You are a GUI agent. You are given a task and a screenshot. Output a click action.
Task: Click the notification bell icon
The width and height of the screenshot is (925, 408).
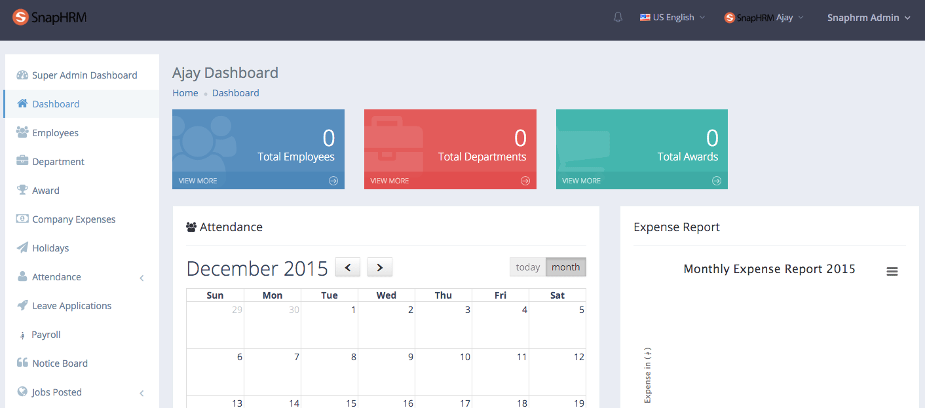tap(618, 18)
